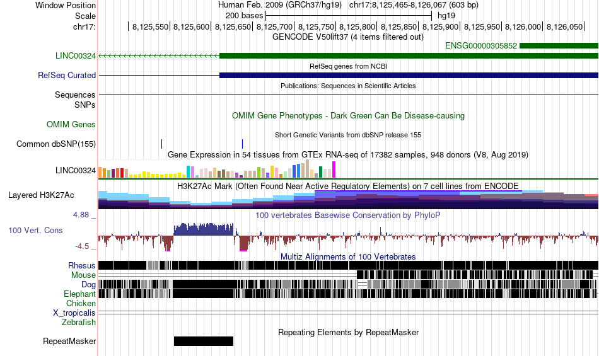The height and width of the screenshot is (356, 599).
Task: Click the RepeatMasker track label
Action: [69, 341]
